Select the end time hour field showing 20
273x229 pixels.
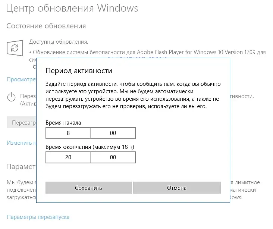[68, 157]
